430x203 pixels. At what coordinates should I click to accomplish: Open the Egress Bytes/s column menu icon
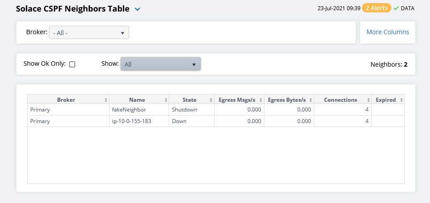pos(311,100)
